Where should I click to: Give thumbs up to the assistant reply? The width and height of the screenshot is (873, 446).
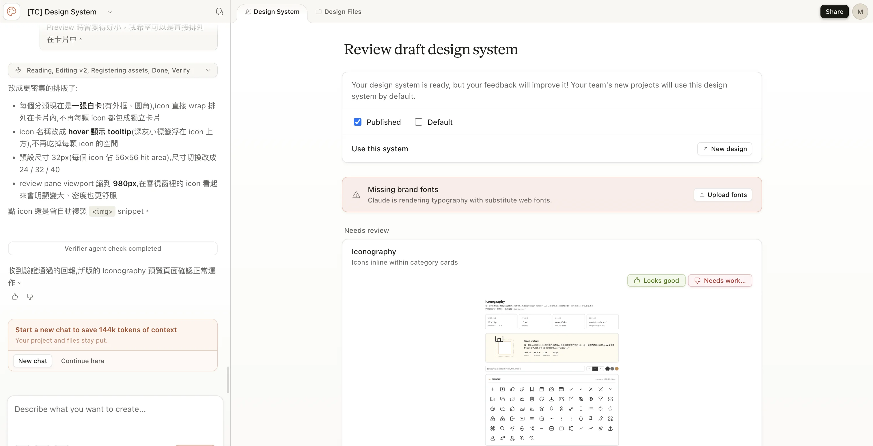15,297
